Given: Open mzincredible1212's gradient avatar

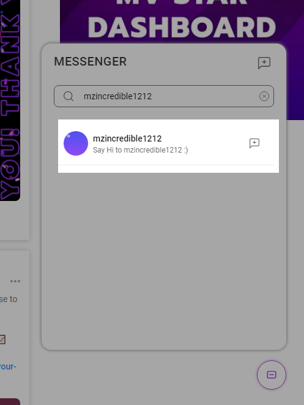Looking at the screenshot, I should (76, 143).
